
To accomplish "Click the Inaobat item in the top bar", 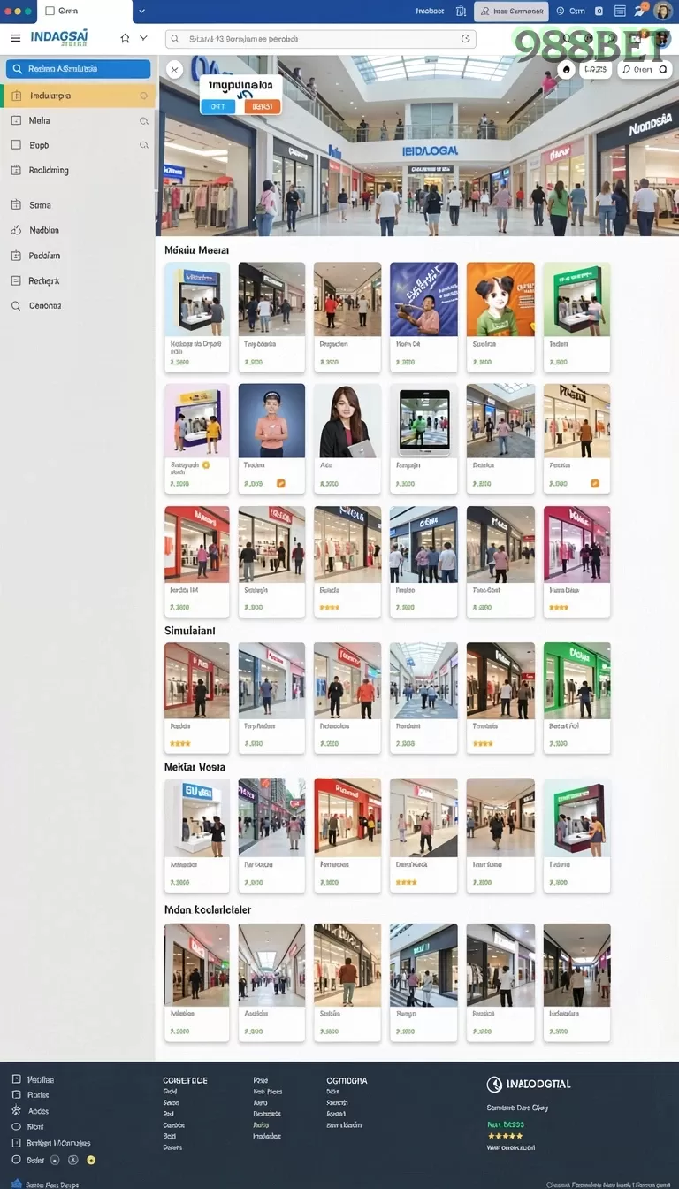I will coord(430,12).
